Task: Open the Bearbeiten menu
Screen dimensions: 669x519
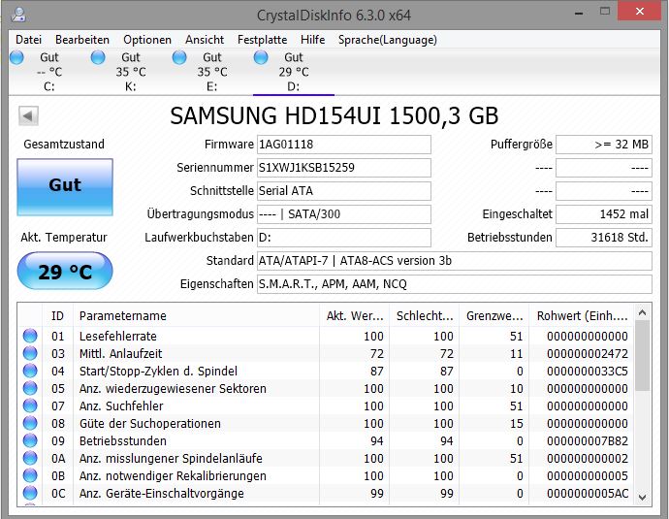Action: click(x=82, y=40)
